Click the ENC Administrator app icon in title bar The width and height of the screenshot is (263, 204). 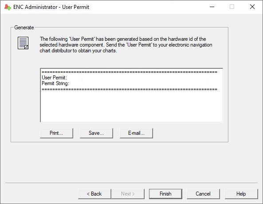click(8, 7)
